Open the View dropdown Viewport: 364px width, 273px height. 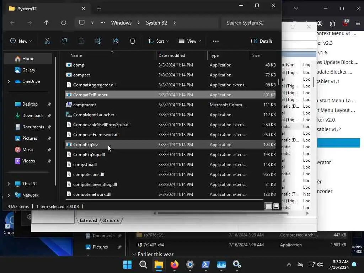[190, 41]
